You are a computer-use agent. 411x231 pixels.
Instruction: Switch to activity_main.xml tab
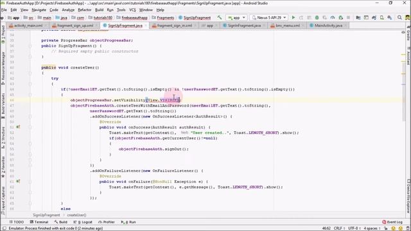[28, 26]
